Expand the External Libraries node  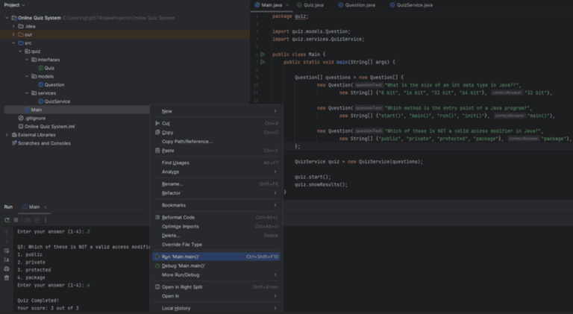[x=7, y=134]
